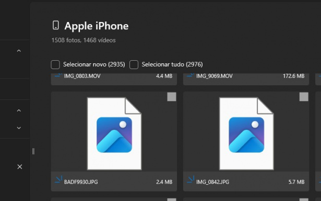Tick the selection box on IMG_0842.JPG
The height and width of the screenshot is (201, 321).
pyautogui.click(x=304, y=97)
